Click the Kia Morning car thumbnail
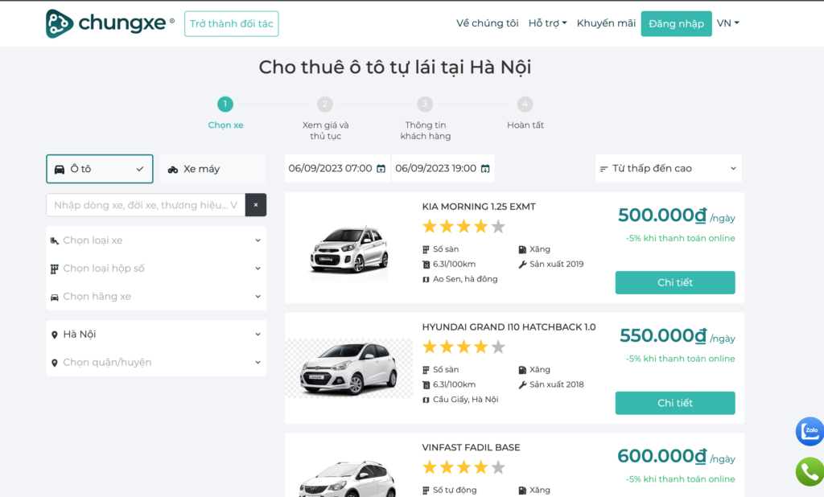 pyautogui.click(x=348, y=248)
